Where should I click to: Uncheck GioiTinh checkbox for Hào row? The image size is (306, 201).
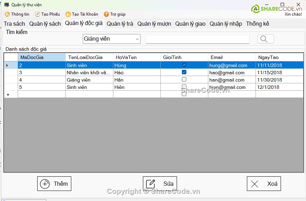coord(184,72)
